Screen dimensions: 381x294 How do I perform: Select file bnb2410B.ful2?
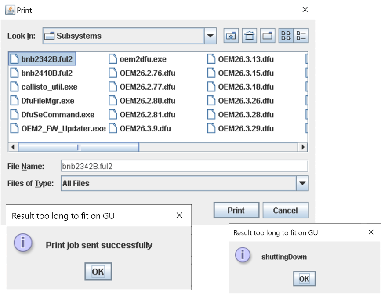point(47,73)
